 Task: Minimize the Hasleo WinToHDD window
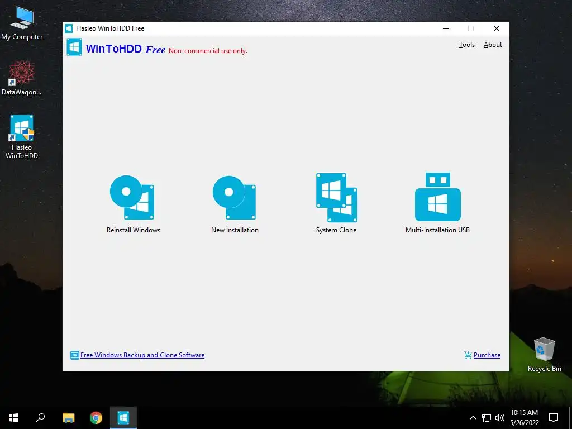point(445,28)
